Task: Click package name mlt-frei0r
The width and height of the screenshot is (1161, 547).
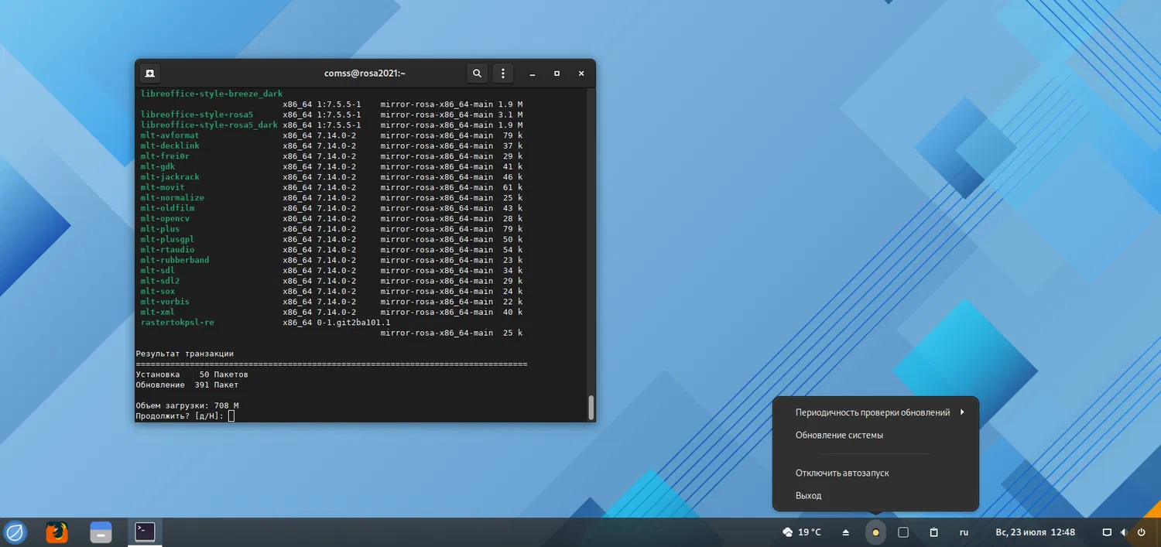Action: pos(165,156)
